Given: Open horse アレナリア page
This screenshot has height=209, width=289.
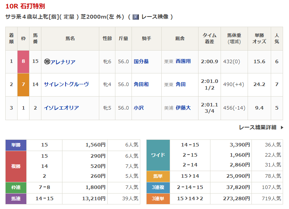Looking at the screenshot, I should pyautogui.click(x=63, y=62).
